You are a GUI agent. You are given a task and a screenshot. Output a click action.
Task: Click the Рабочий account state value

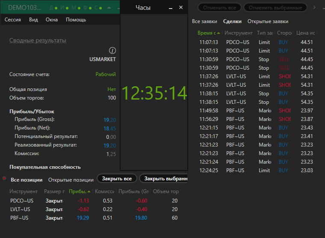(x=106, y=74)
